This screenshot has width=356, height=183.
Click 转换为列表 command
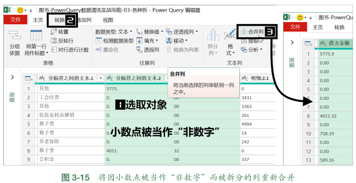pyautogui.click(x=183, y=50)
